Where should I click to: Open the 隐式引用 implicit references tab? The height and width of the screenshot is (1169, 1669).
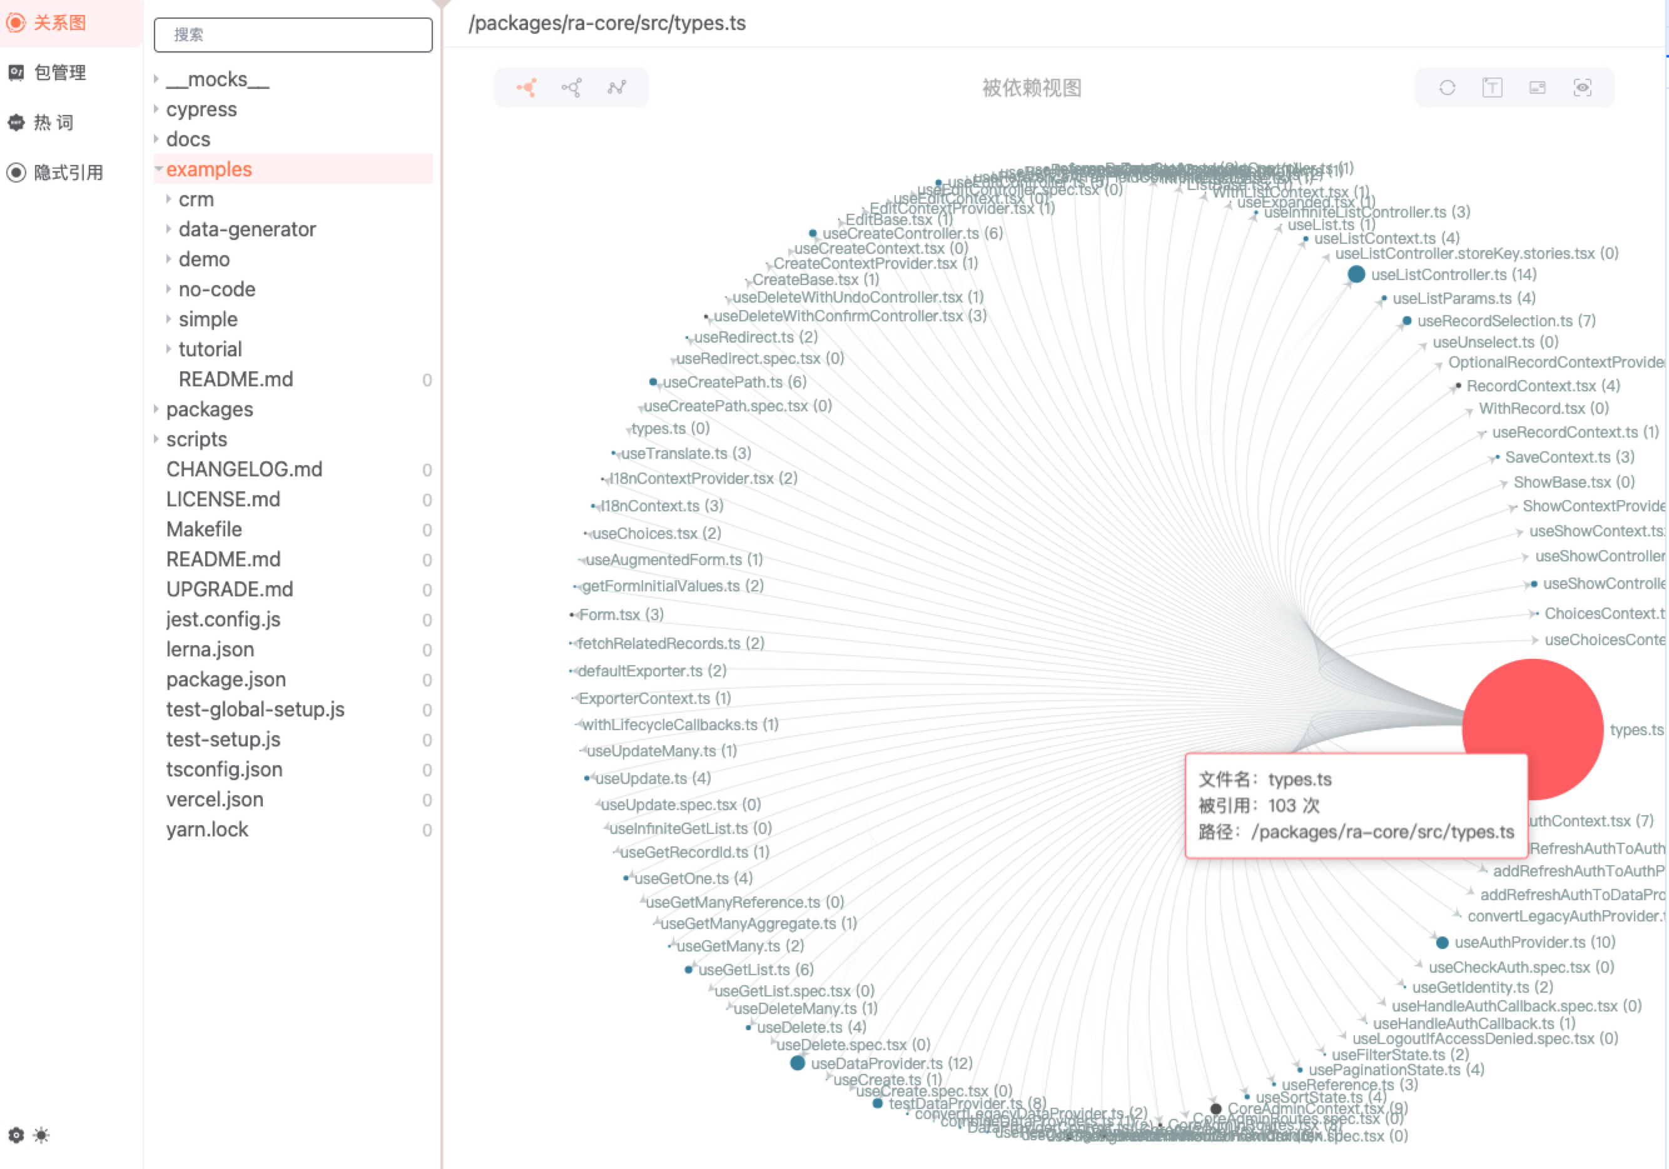coord(68,172)
